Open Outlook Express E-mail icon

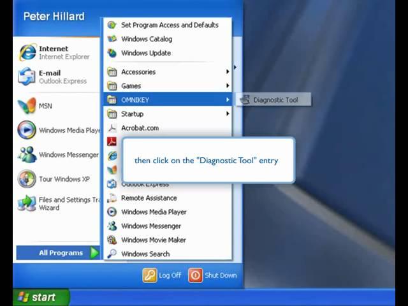tap(26, 76)
